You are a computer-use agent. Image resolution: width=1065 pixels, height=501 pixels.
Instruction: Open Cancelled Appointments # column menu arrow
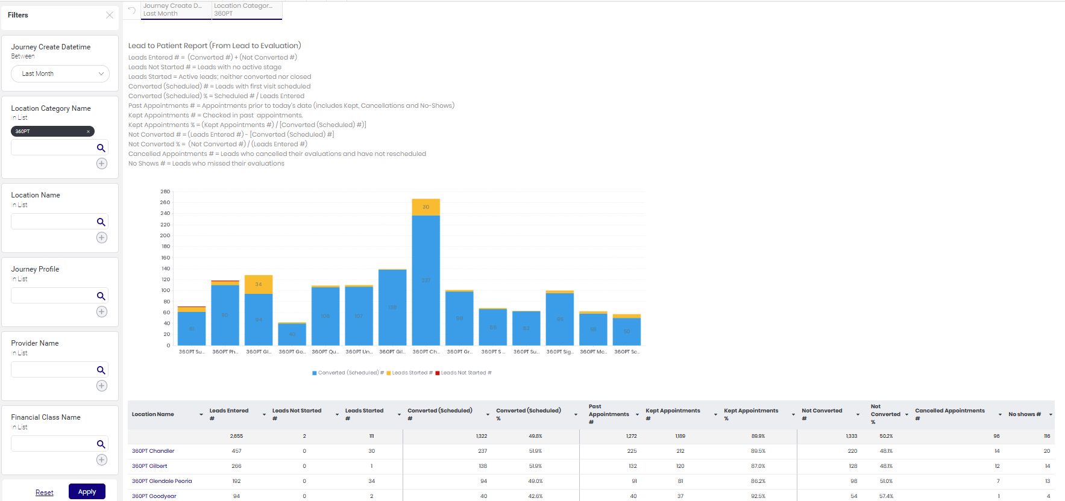coord(1000,414)
